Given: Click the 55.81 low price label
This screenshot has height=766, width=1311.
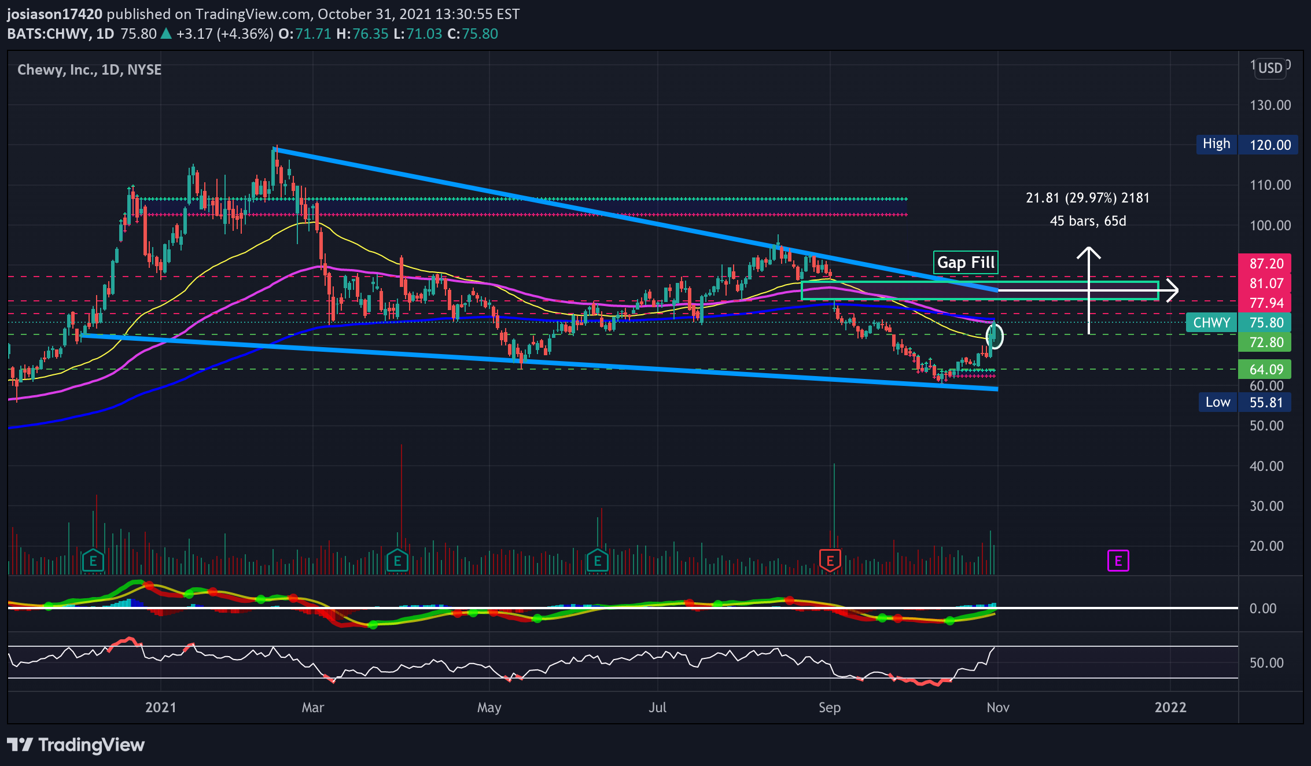Looking at the screenshot, I should [x=1266, y=402].
